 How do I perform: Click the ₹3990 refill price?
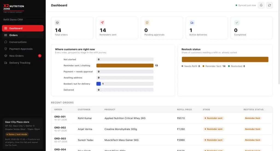[x=181, y=140]
